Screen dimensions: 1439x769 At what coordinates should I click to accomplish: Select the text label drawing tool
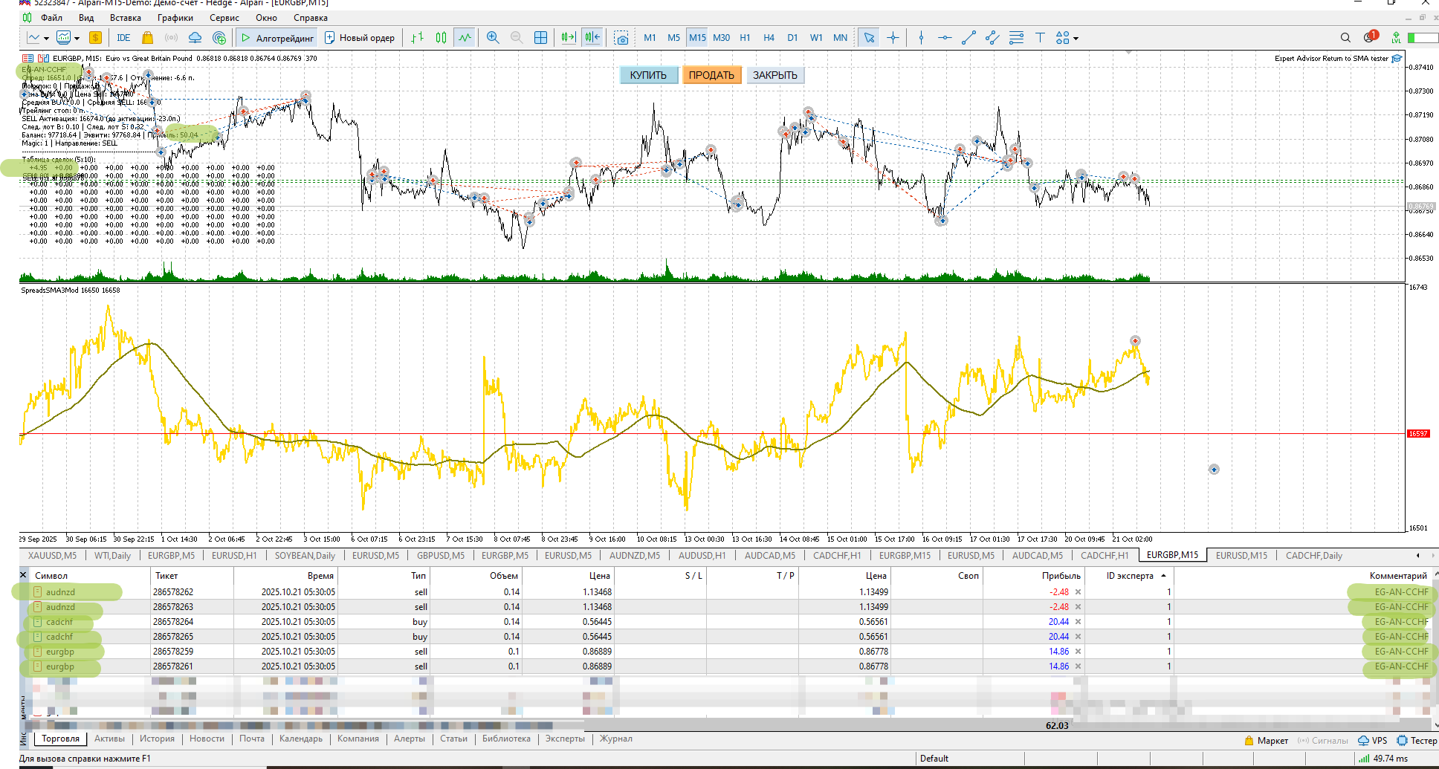coord(1040,38)
